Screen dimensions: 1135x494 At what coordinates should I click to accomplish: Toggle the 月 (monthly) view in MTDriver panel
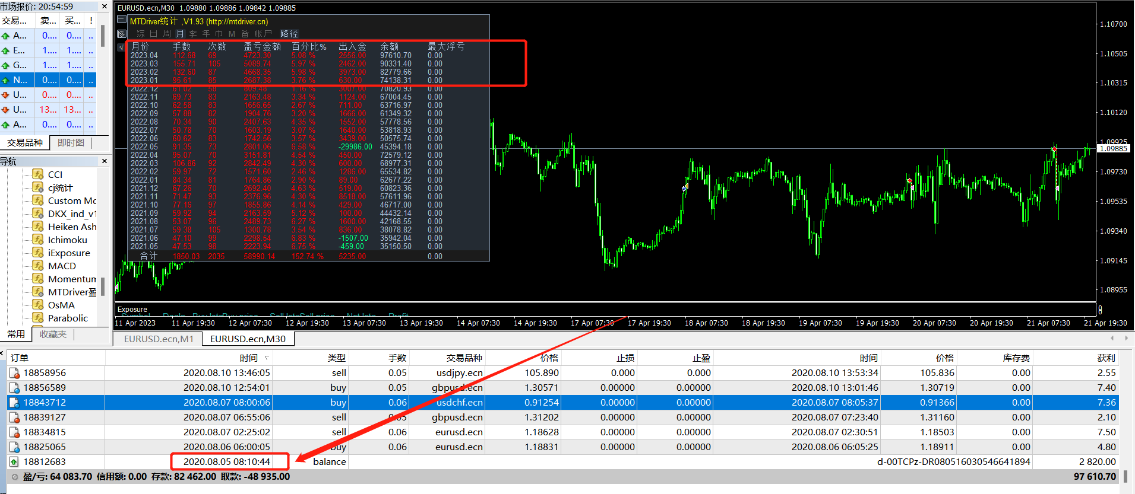click(180, 34)
